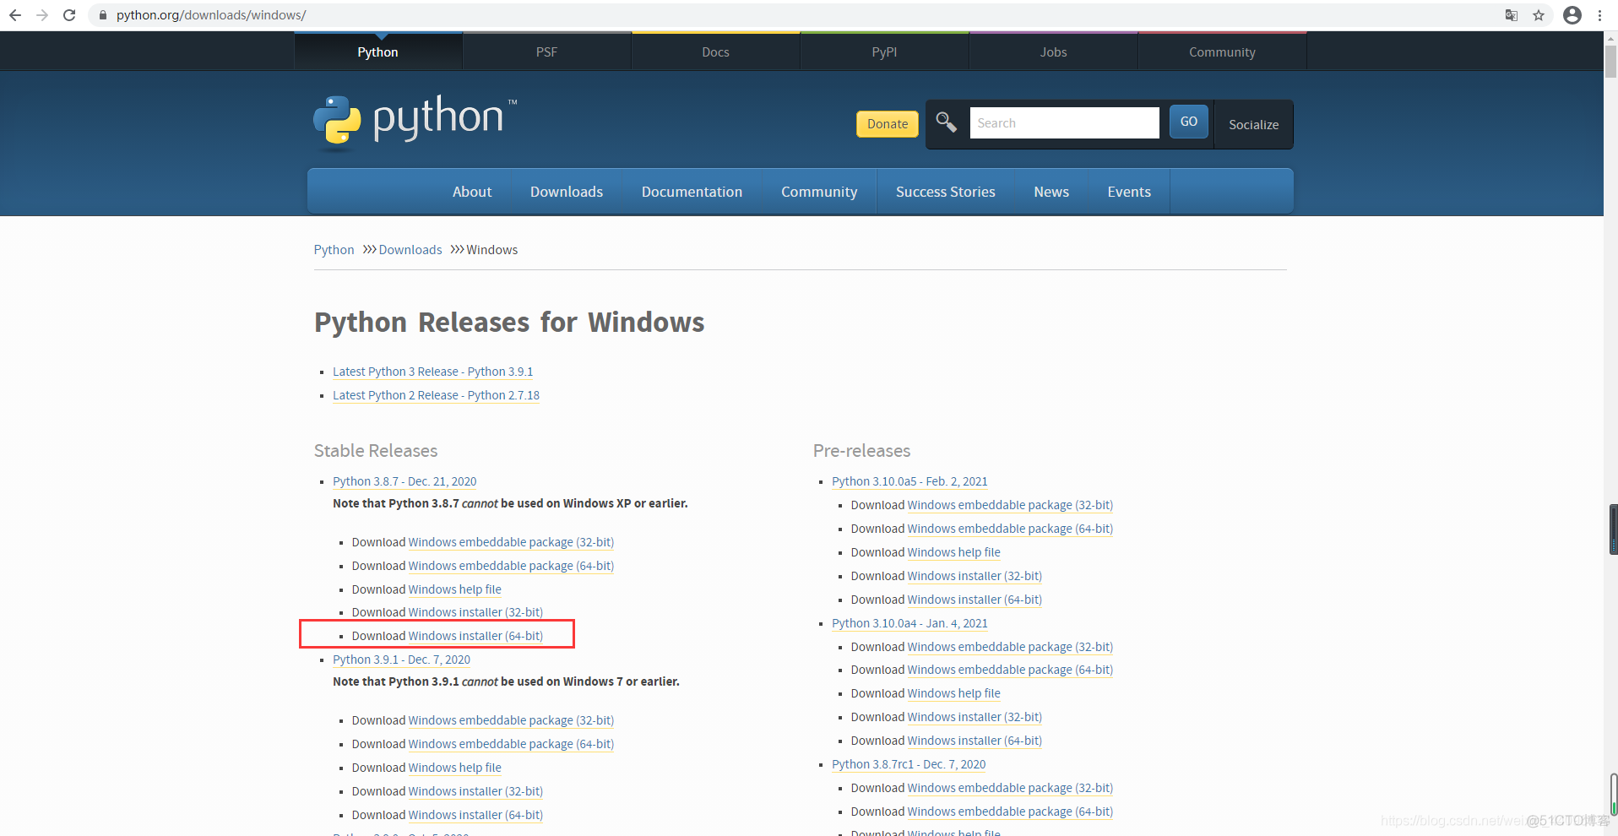Click the Windows breadcrumb text

coord(492,250)
